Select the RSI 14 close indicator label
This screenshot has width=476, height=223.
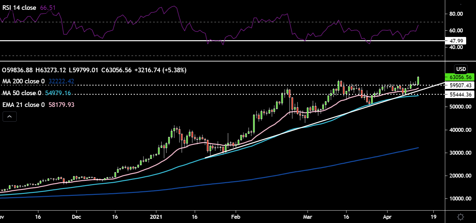click(x=19, y=8)
